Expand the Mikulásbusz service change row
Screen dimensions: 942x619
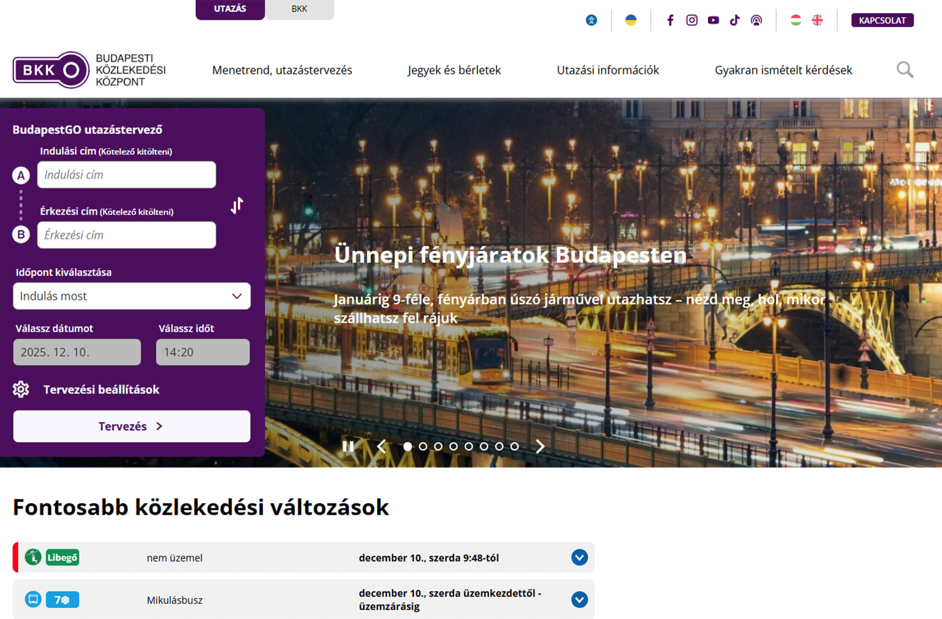pyautogui.click(x=579, y=599)
